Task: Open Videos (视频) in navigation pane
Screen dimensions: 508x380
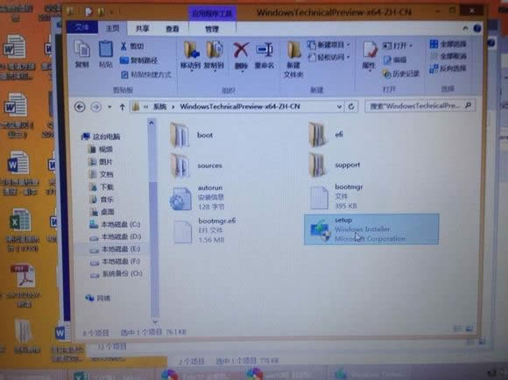Action: tap(101, 149)
